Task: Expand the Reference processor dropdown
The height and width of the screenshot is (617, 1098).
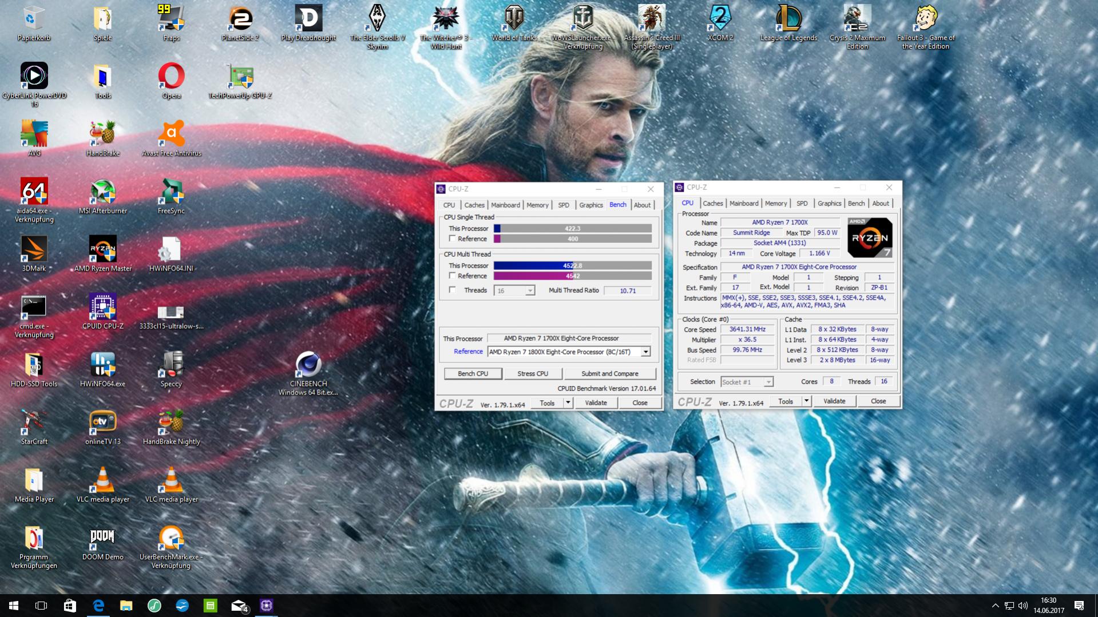Action: [645, 352]
